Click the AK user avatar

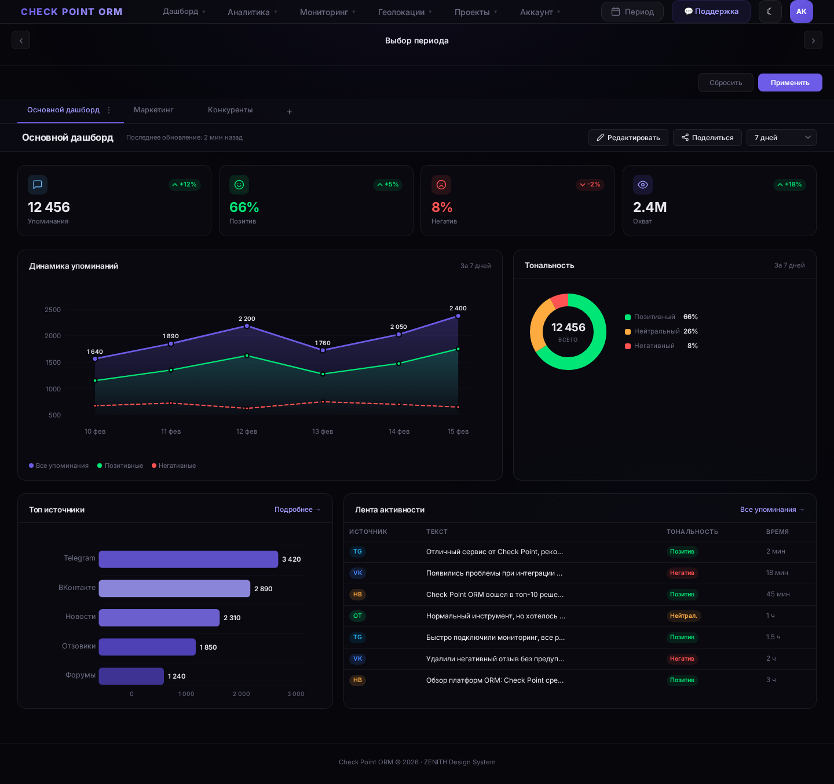(x=801, y=12)
